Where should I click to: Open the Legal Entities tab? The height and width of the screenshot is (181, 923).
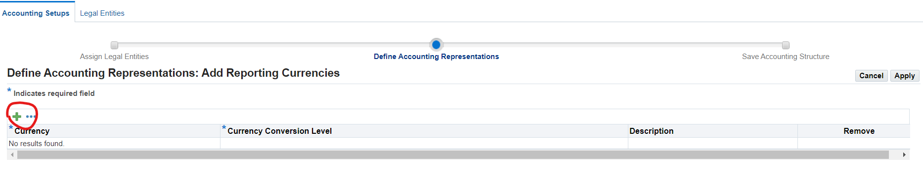coord(102,13)
